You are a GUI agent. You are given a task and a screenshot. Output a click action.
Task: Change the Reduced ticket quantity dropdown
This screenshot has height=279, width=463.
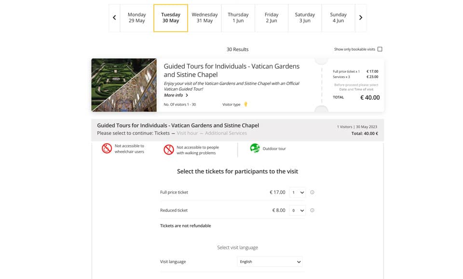297,210
